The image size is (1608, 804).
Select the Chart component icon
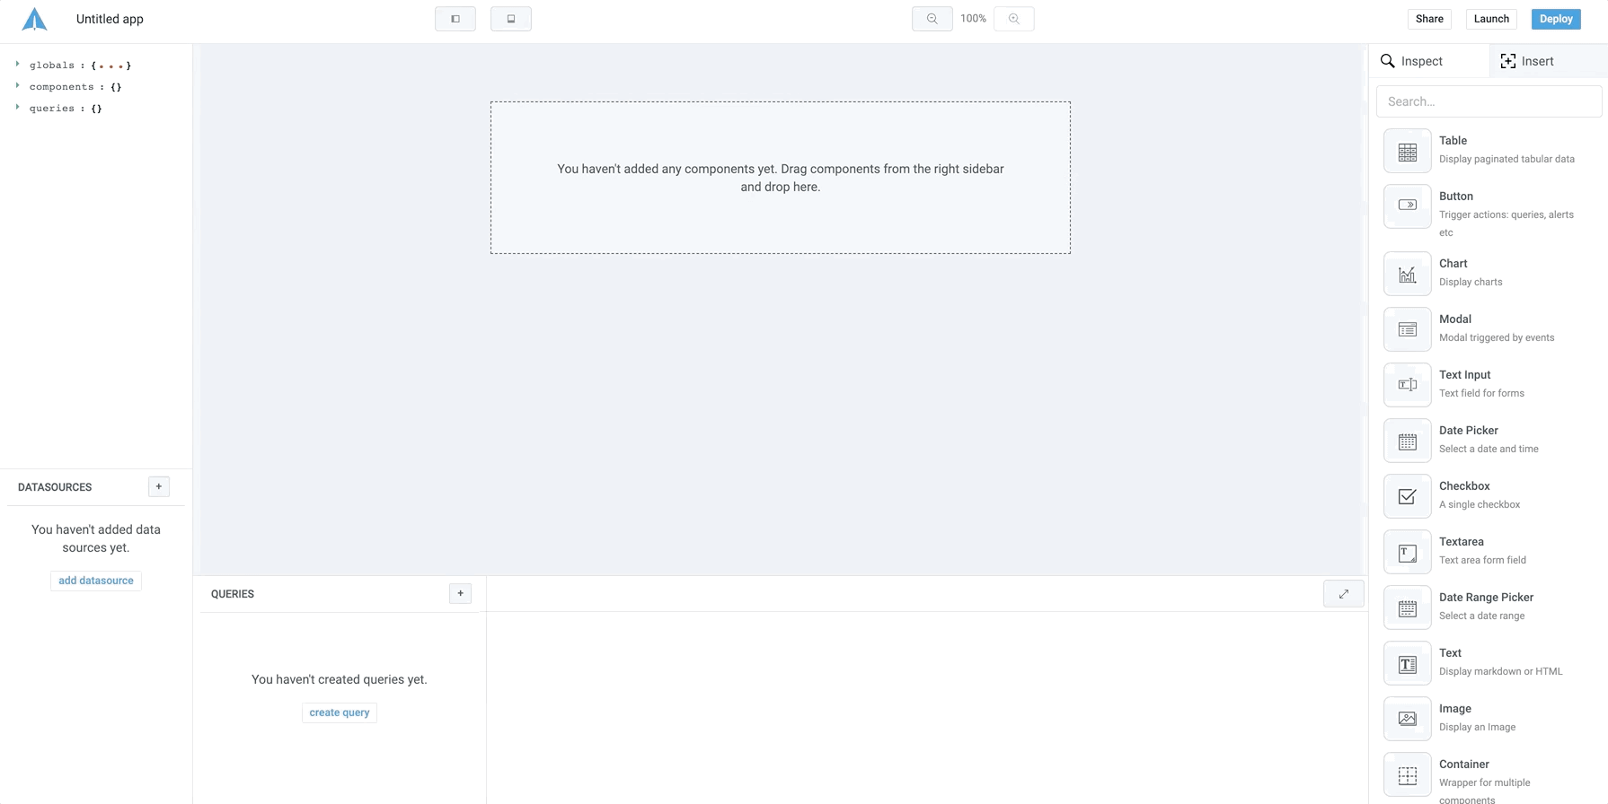(x=1407, y=274)
